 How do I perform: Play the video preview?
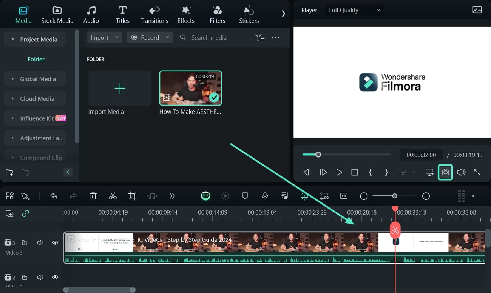click(x=339, y=172)
